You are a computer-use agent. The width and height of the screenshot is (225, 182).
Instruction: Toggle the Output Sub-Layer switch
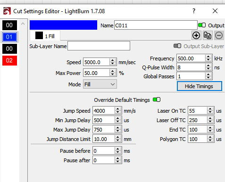tap(177, 46)
